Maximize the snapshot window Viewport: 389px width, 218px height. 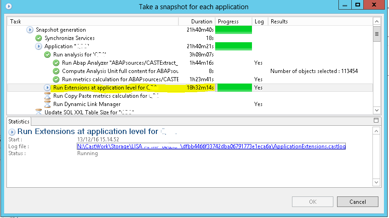click(357, 5)
